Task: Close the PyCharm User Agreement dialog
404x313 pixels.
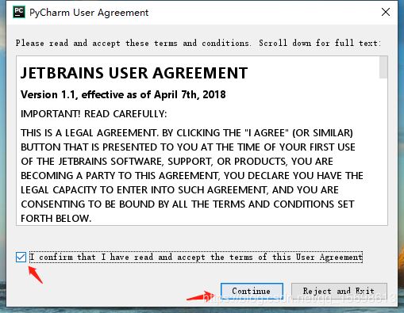Action: (386, 12)
